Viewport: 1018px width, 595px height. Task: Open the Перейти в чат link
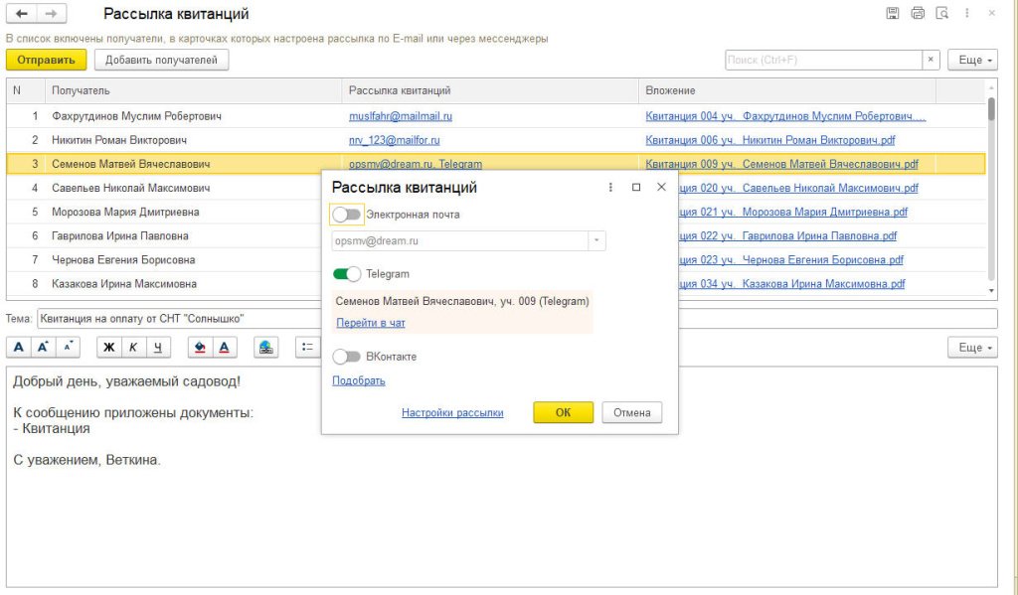click(x=370, y=323)
